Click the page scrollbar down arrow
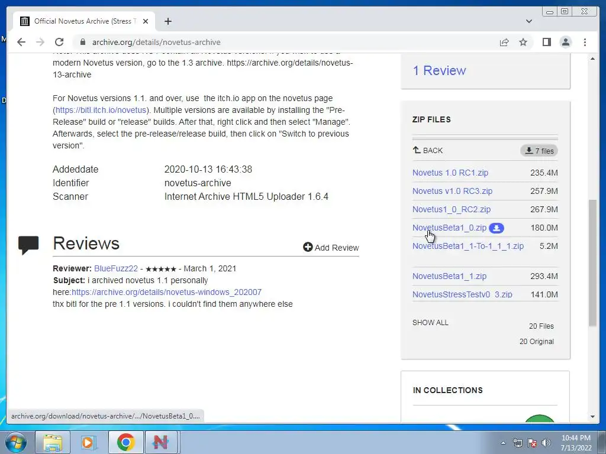Screen dimensions: 606x454 click(x=592, y=417)
